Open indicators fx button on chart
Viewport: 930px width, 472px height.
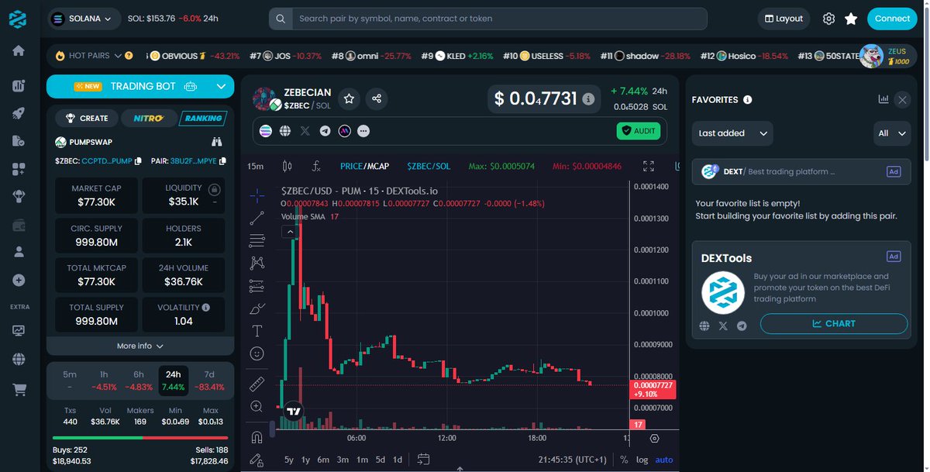(x=316, y=166)
